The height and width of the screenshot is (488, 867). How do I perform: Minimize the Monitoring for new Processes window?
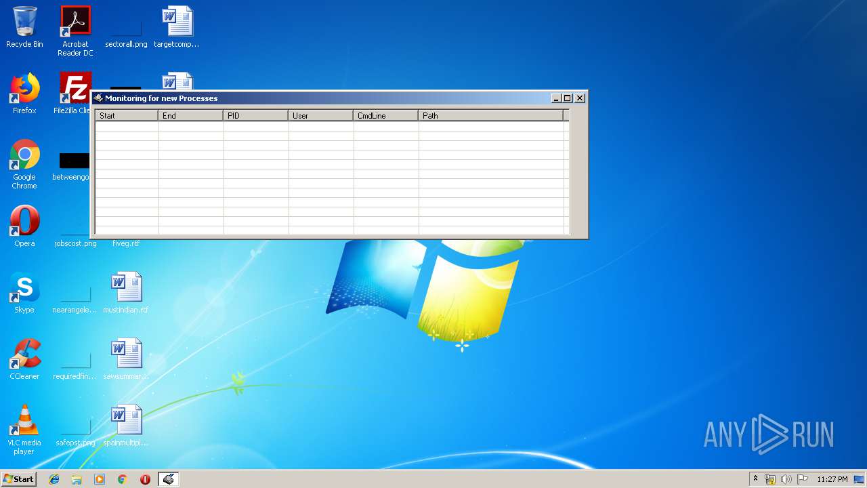tap(557, 98)
